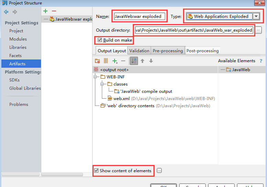This screenshot has height=187, width=267.
Task: Switch to Post-processing tab
Action: 202,51
